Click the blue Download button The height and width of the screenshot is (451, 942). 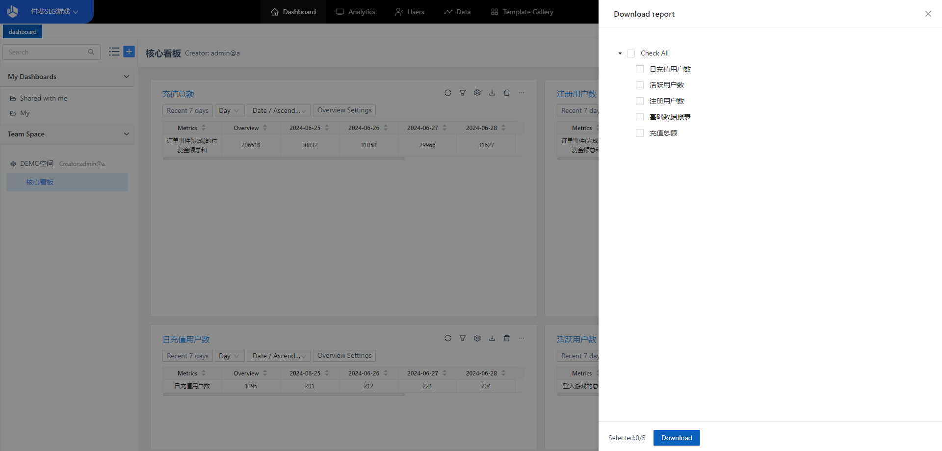(676, 438)
